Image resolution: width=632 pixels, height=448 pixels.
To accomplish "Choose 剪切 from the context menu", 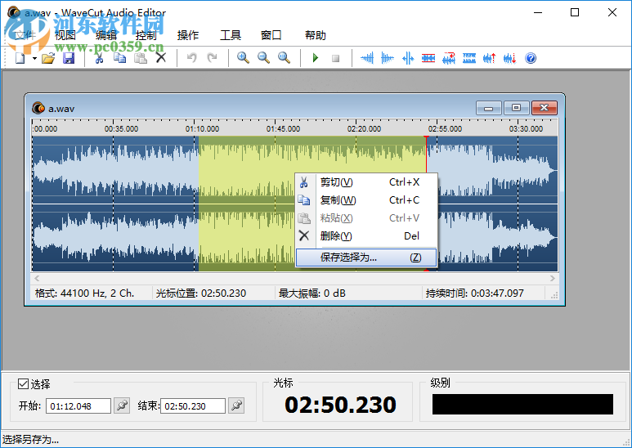I will coord(366,182).
